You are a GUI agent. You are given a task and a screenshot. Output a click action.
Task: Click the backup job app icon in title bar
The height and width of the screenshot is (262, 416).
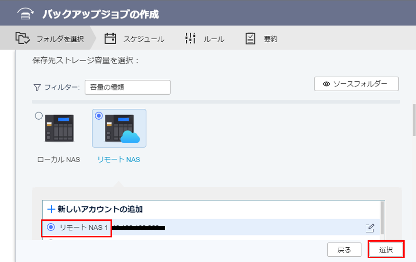coord(25,14)
